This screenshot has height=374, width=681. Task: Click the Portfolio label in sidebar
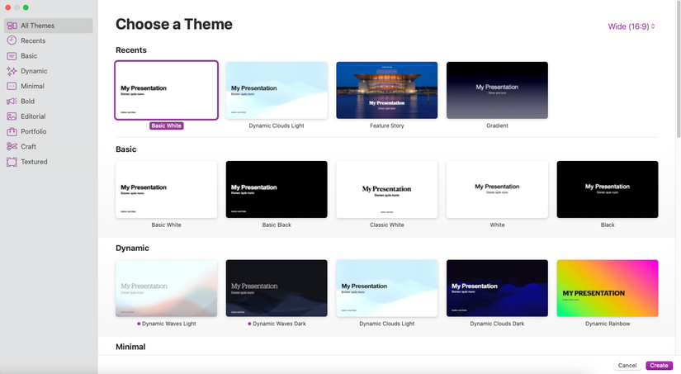(x=34, y=131)
